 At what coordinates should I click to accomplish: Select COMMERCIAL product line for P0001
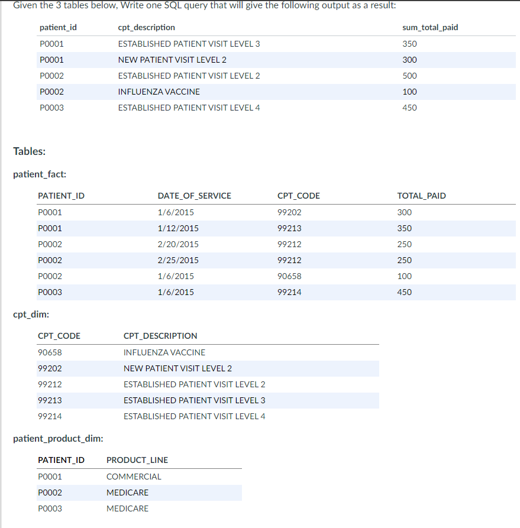click(x=134, y=477)
